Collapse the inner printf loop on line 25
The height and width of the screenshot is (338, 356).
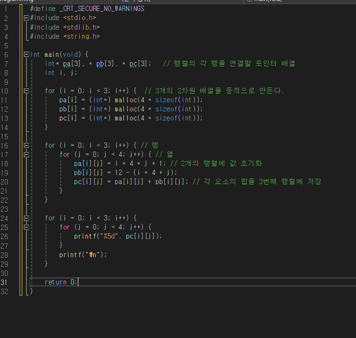(26, 227)
